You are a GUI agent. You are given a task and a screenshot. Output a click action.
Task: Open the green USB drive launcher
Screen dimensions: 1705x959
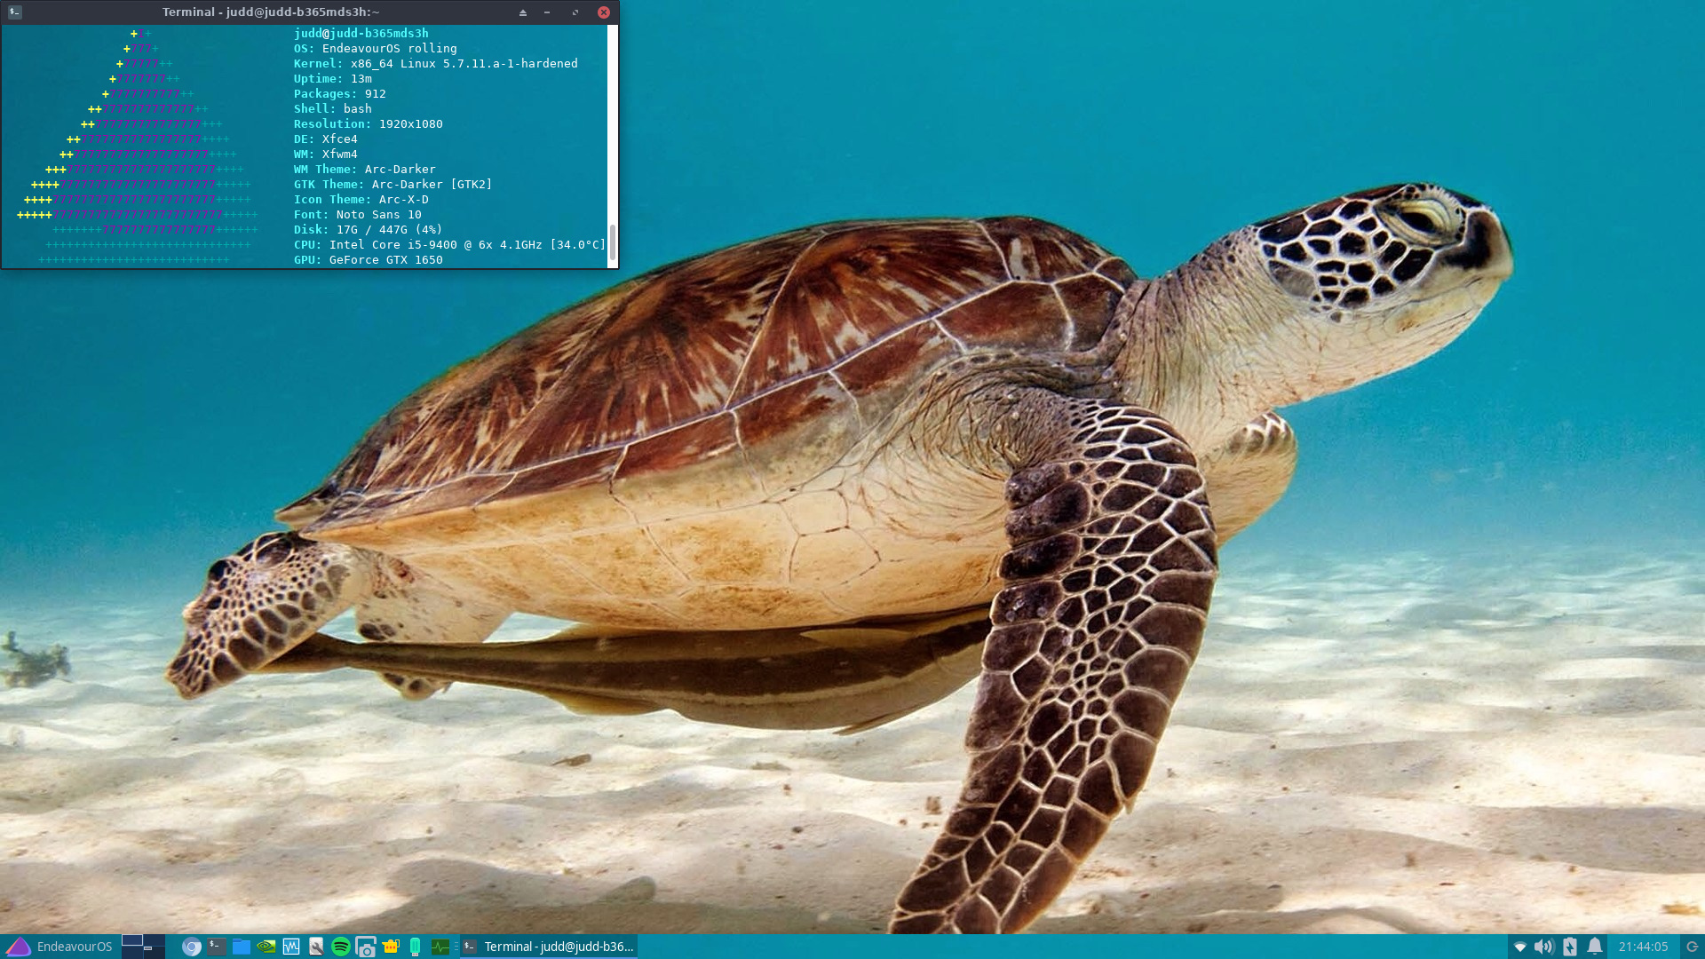[415, 947]
